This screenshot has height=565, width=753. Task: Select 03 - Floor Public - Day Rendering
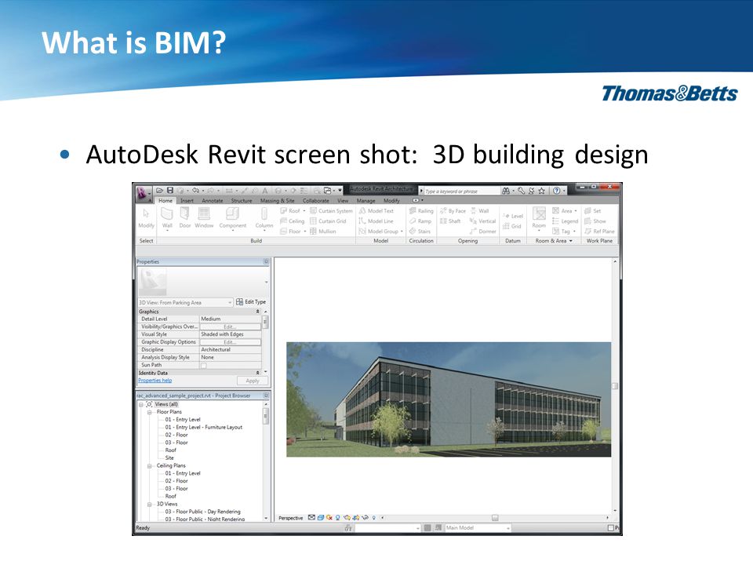202,512
